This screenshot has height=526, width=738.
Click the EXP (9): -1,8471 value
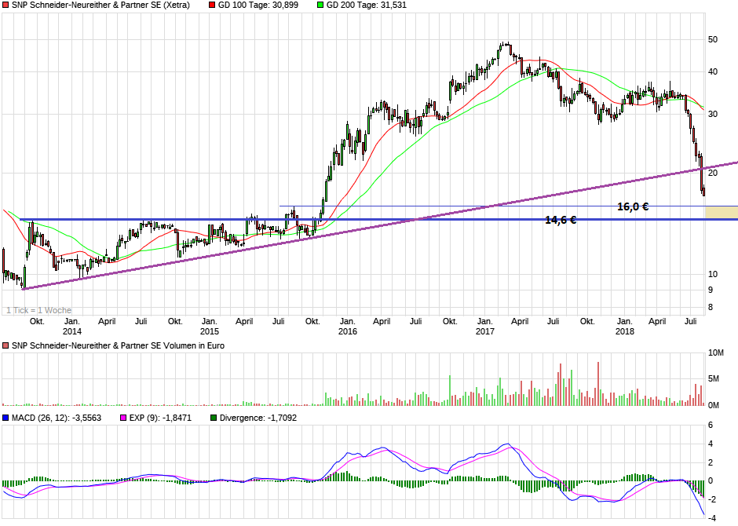click(x=160, y=418)
